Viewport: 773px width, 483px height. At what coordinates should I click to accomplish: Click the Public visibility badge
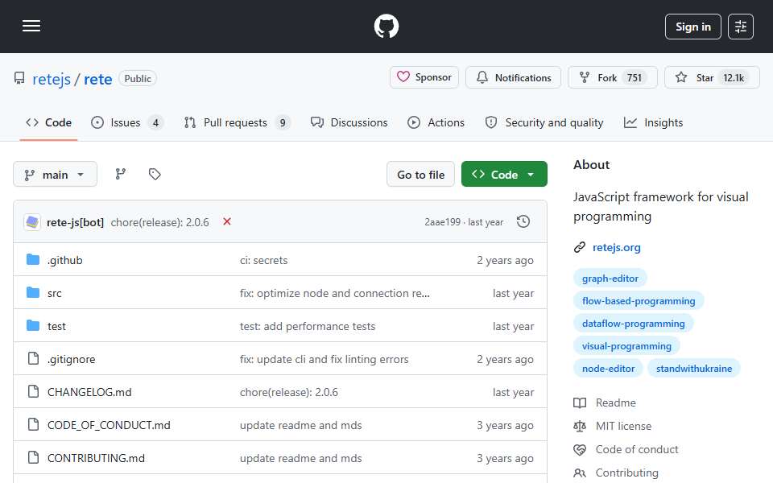(x=138, y=78)
